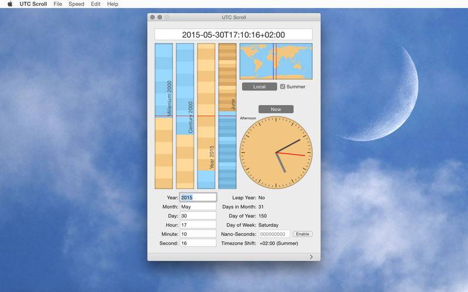Click the Day input field showing 30

tap(198, 215)
